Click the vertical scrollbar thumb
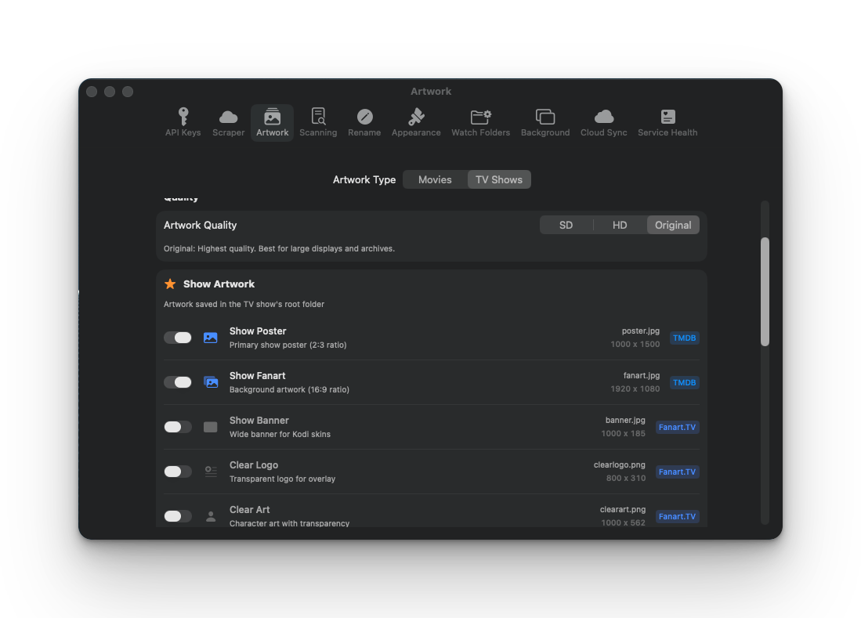Viewport: 861px width, 618px height. 765,291
